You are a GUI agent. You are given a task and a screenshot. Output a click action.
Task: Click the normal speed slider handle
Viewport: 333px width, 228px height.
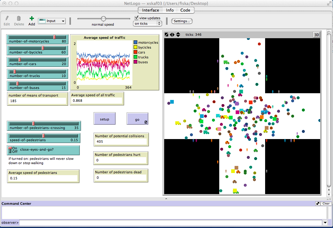103,19
